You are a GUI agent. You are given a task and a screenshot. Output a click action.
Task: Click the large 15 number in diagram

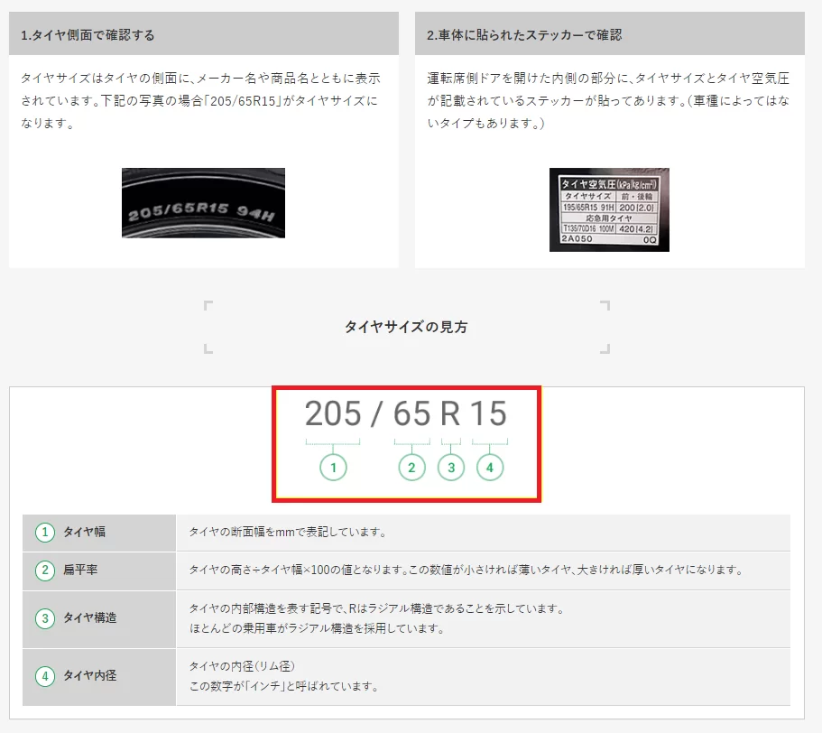(488, 413)
